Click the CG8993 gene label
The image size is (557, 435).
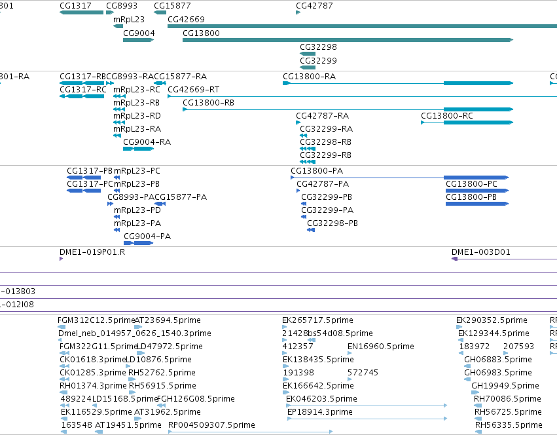[x=122, y=6]
